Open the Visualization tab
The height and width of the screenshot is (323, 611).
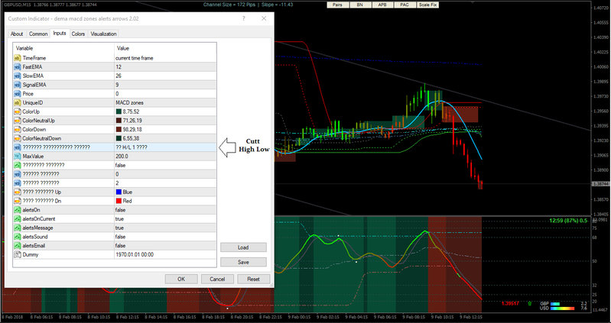103,34
